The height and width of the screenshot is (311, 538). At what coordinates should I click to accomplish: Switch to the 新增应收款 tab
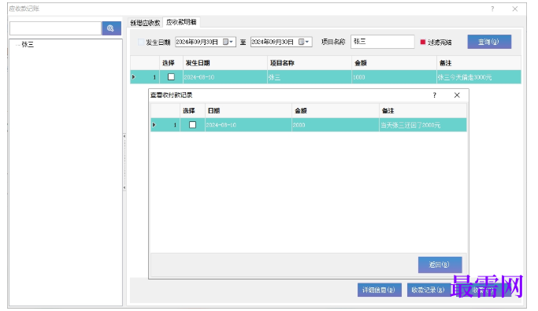145,23
